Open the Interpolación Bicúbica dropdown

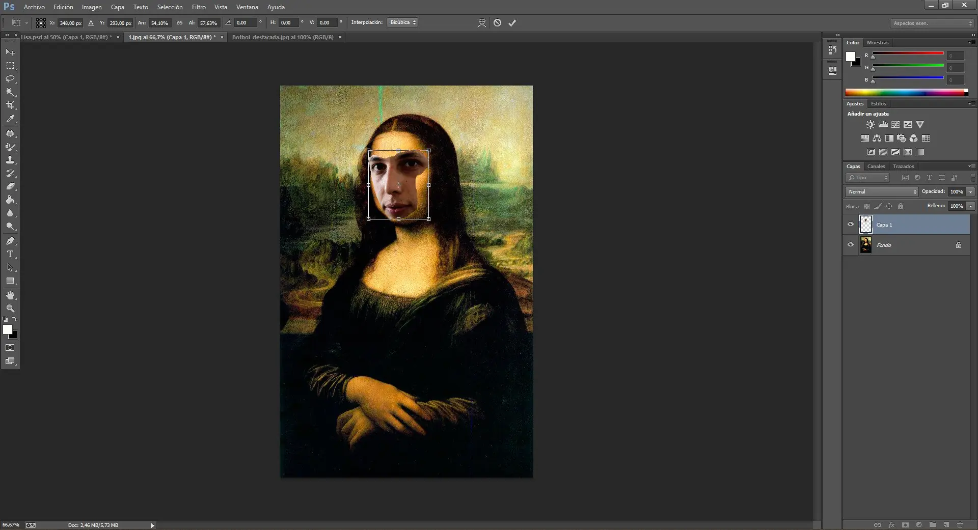pos(402,22)
